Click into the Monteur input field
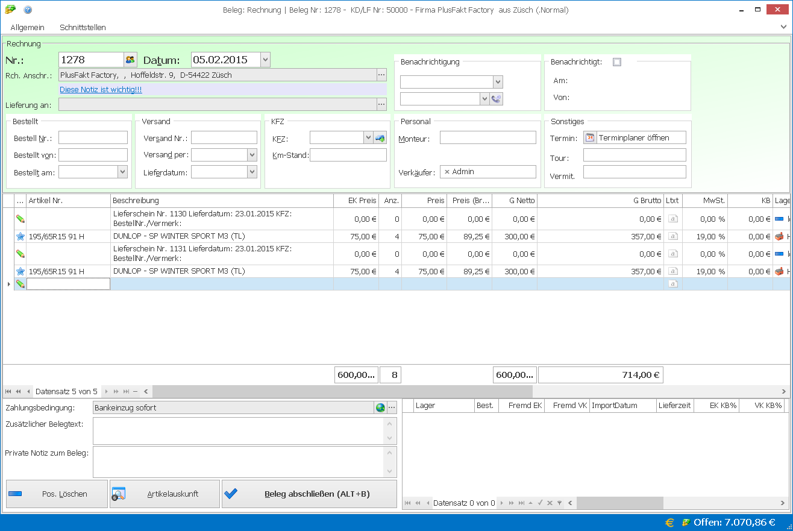Viewport: 793px width, 531px height. tap(487, 138)
